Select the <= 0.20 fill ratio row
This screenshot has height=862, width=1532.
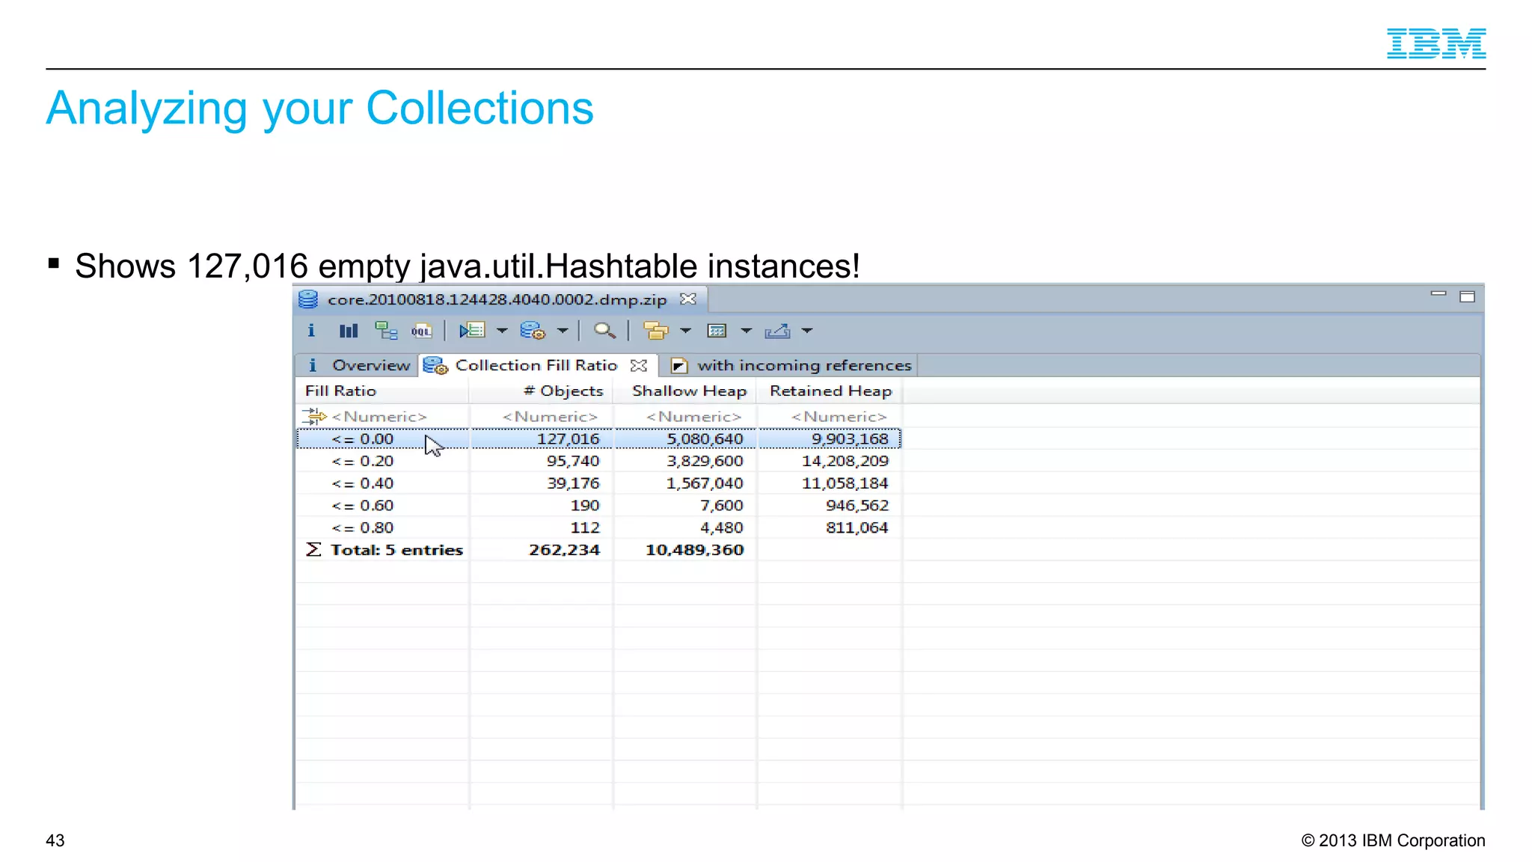pyautogui.click(x=599, y=461)
